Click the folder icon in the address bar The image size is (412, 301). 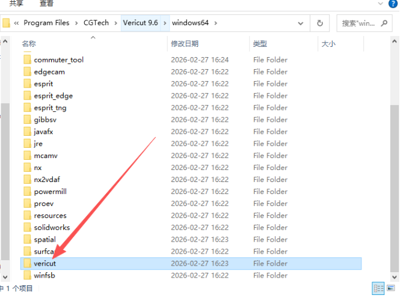click(x=7, y=23)
